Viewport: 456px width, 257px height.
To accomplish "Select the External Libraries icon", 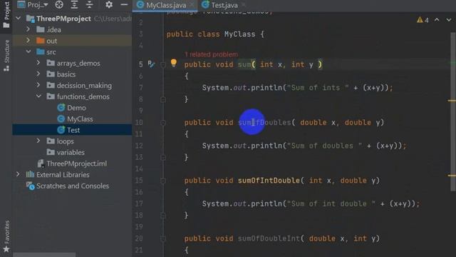I will (x=30, y=174).
